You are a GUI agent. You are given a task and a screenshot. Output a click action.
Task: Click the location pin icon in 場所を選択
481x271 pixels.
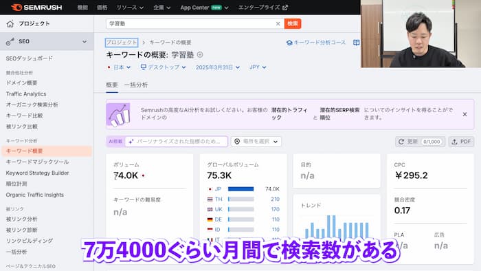point(237,142)
